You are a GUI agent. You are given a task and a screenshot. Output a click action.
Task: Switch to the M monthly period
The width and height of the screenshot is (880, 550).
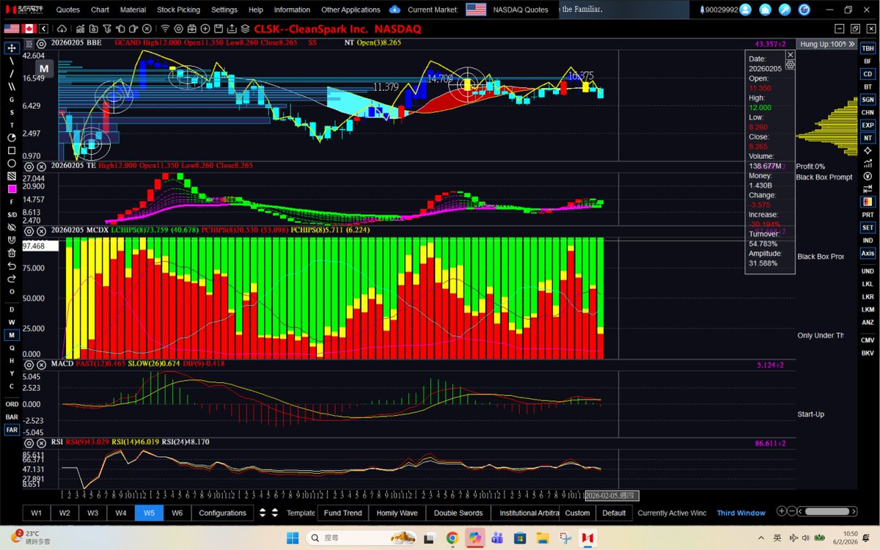pos(12,335)
